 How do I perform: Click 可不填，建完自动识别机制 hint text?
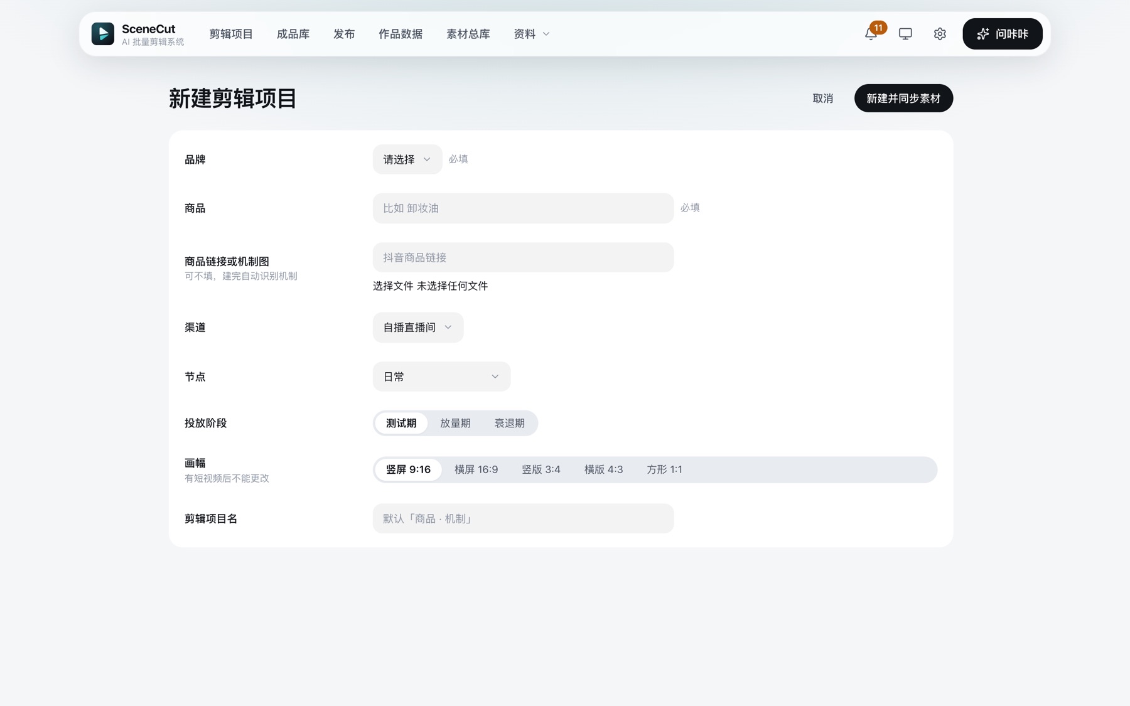[x=241, y=276]
